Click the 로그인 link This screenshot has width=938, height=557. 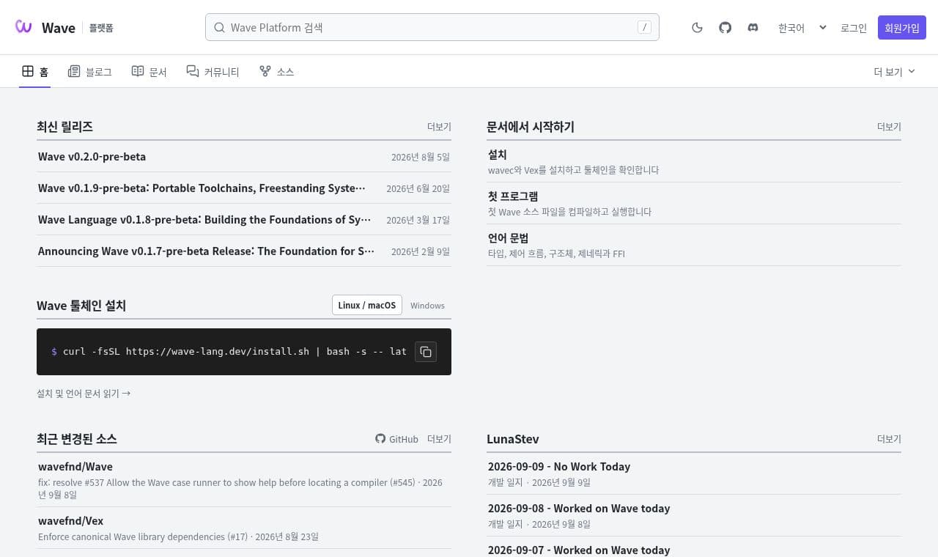854,28
